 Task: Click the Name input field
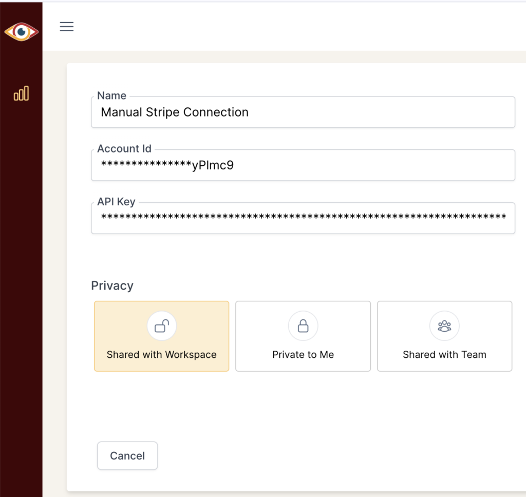[x=303, y=112]
